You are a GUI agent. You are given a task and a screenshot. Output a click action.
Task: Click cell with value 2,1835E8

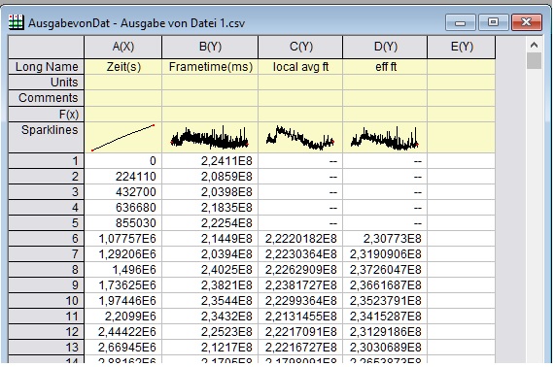(210, 208)
